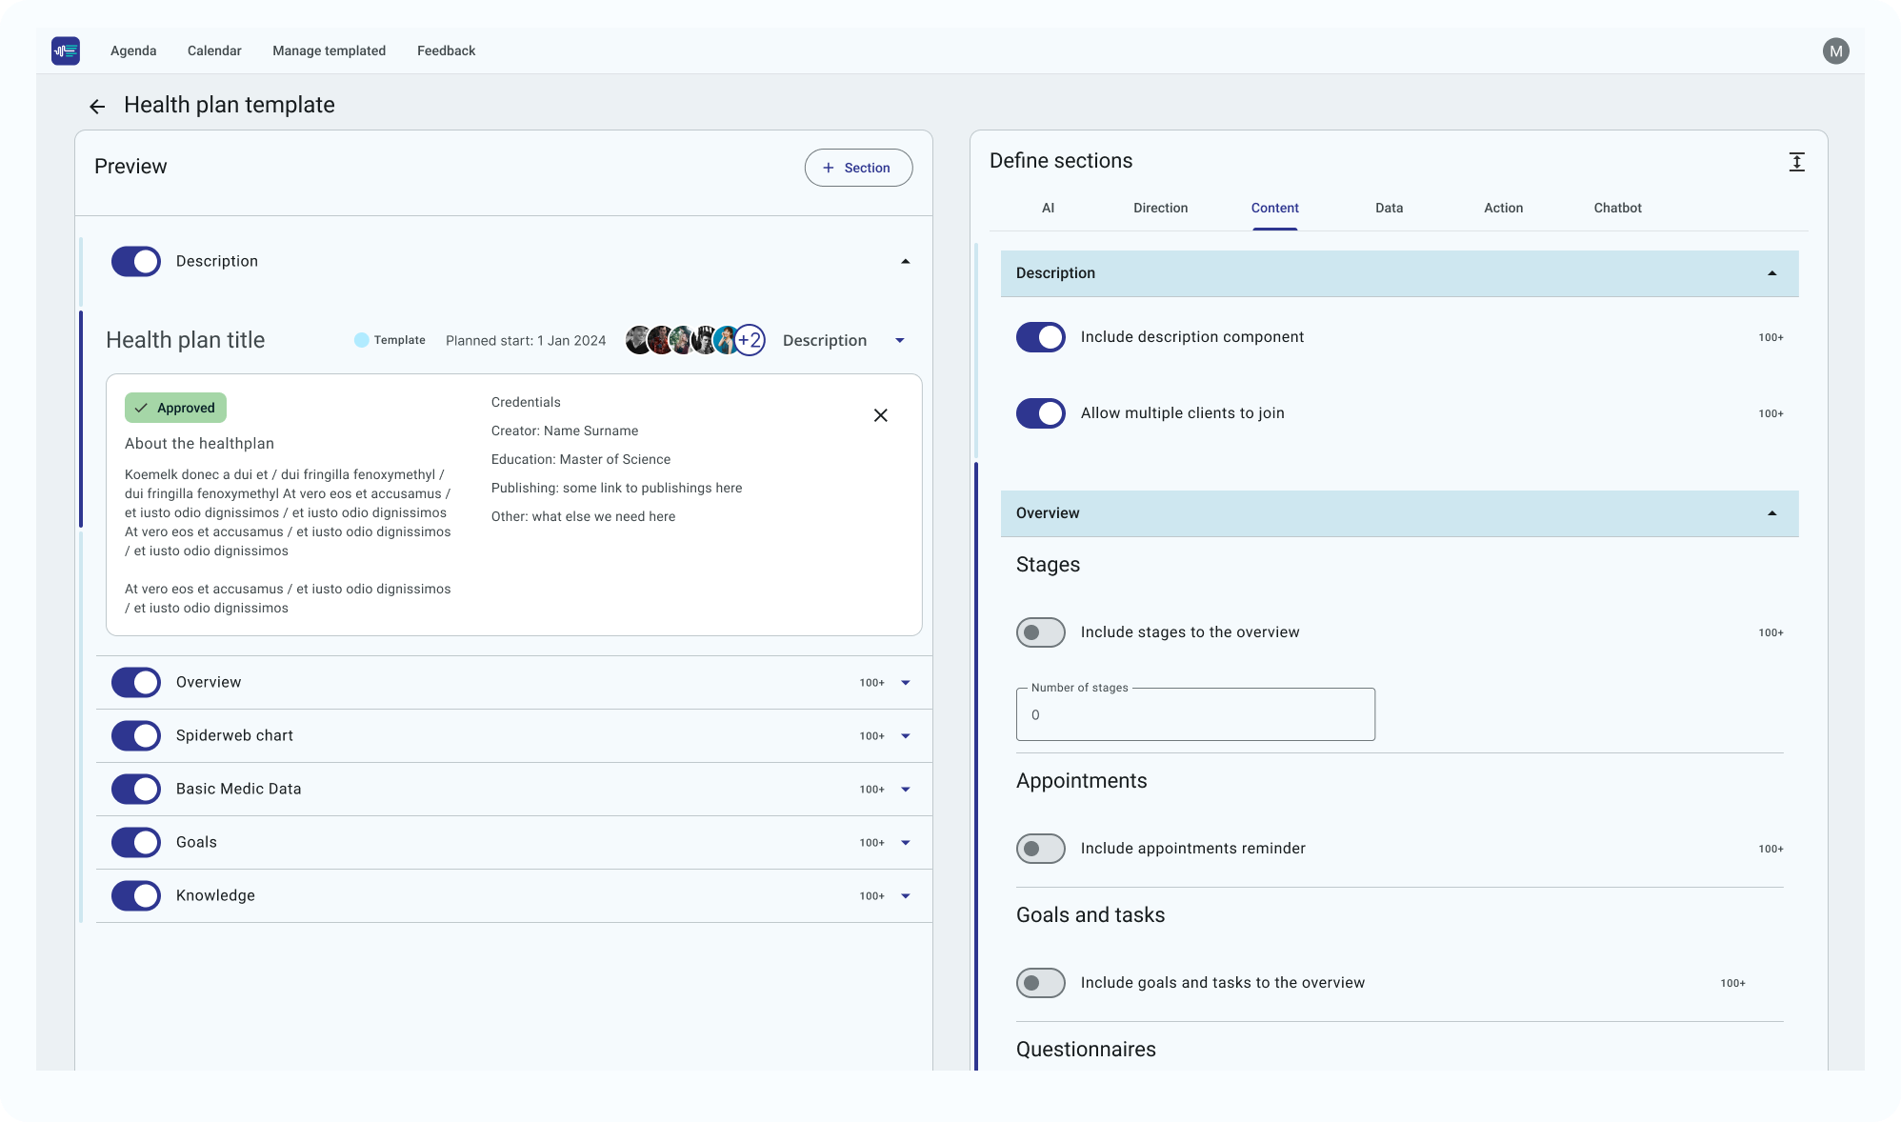Collapse the Overview header in Define sections
Image resolution: width=1901 pixels, height=1122 pixels.
pos(1771,513)
